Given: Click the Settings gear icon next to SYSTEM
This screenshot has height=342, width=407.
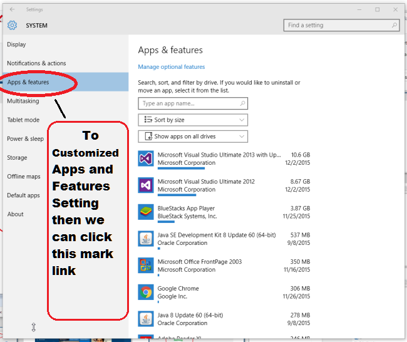Looking at the screenshot, I should [12, 25].
